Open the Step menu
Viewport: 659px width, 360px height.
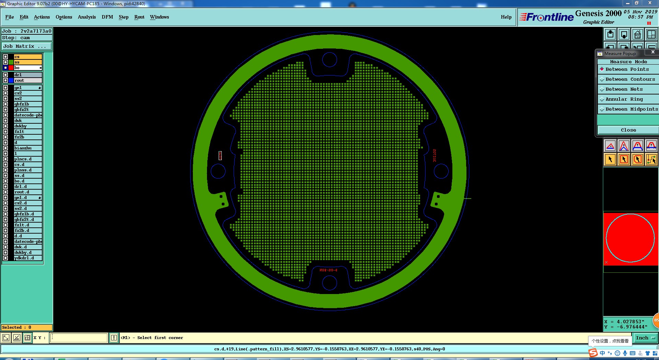point(124,17)
